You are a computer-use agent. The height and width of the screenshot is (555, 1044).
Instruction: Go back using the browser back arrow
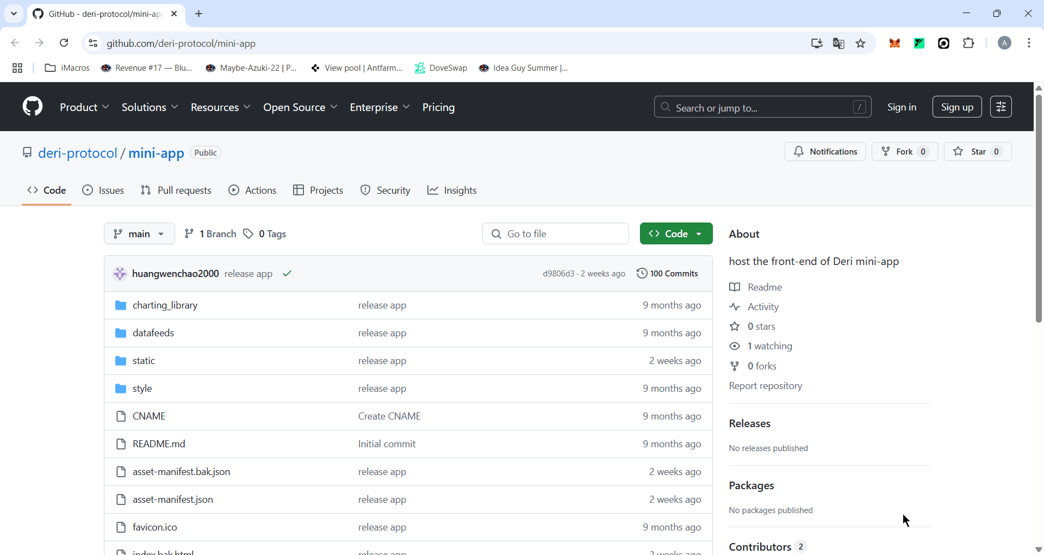[x=15, y=43]
